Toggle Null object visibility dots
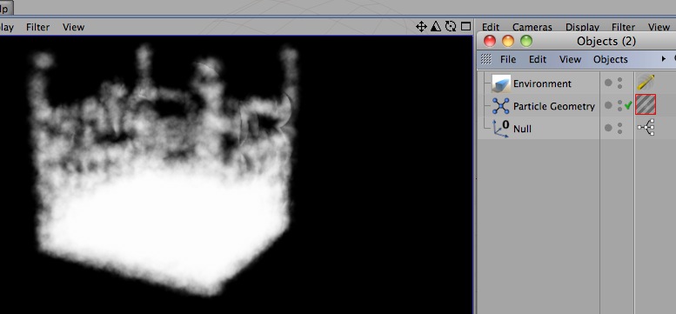Screen dimensions: 676x314 tap(619, 129)
